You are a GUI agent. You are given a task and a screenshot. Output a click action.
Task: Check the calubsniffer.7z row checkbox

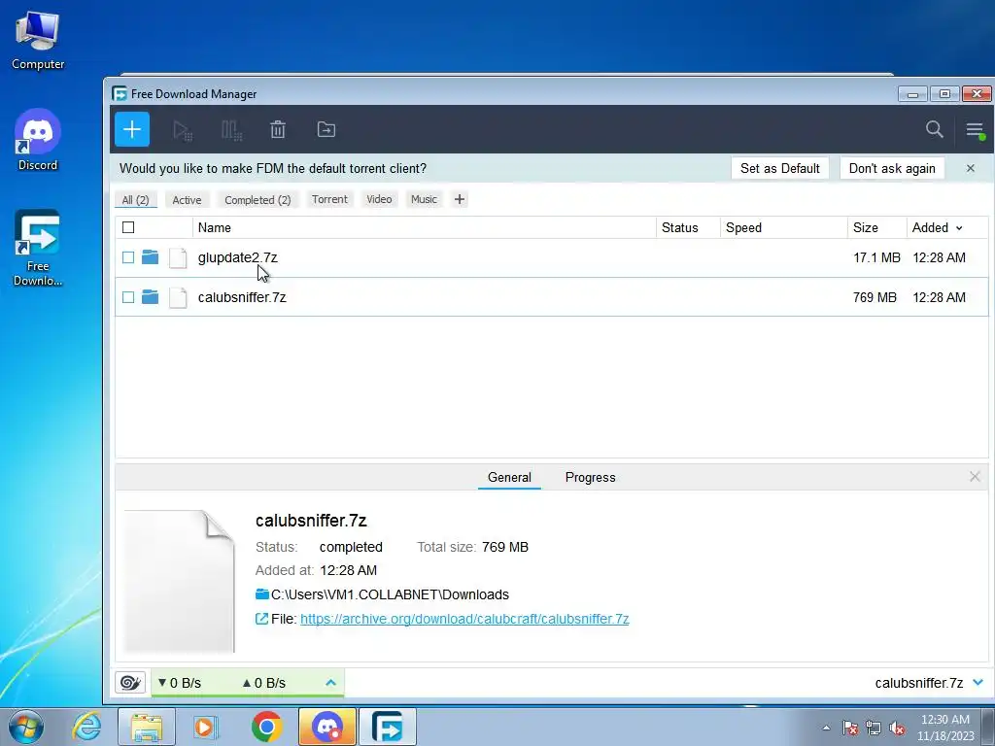click(128, 297)
